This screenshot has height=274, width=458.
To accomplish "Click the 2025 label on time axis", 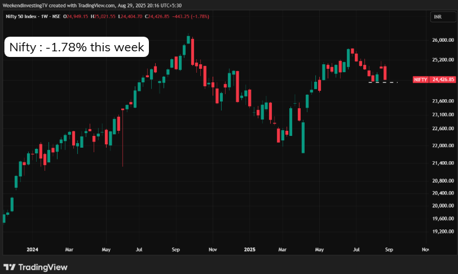I will (x=249, y=249).
